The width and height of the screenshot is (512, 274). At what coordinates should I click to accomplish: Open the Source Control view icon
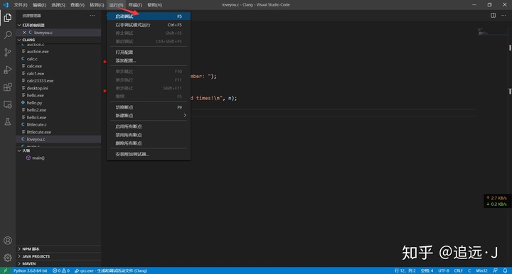pos(8,52)
